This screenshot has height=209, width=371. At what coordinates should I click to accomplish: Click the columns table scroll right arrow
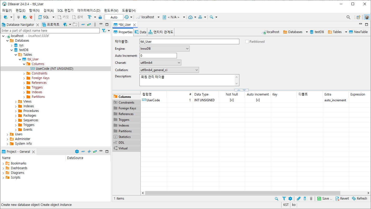coord(368,193)
